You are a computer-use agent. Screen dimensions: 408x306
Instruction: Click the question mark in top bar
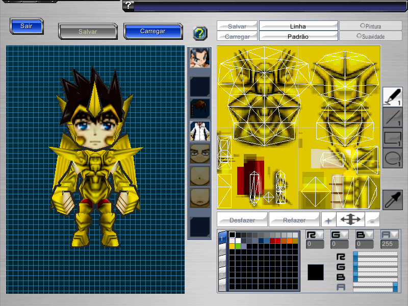tap(129, 5)
